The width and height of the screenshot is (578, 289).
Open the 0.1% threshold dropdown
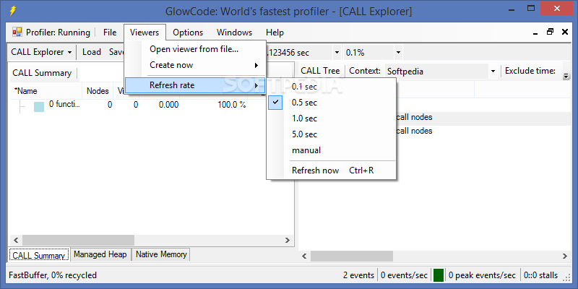coord(398,53)
